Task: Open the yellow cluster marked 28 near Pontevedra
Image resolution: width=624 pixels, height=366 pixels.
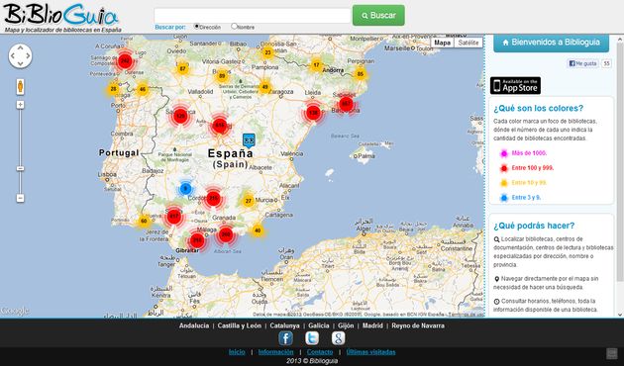Action: (x=114, y=89)
